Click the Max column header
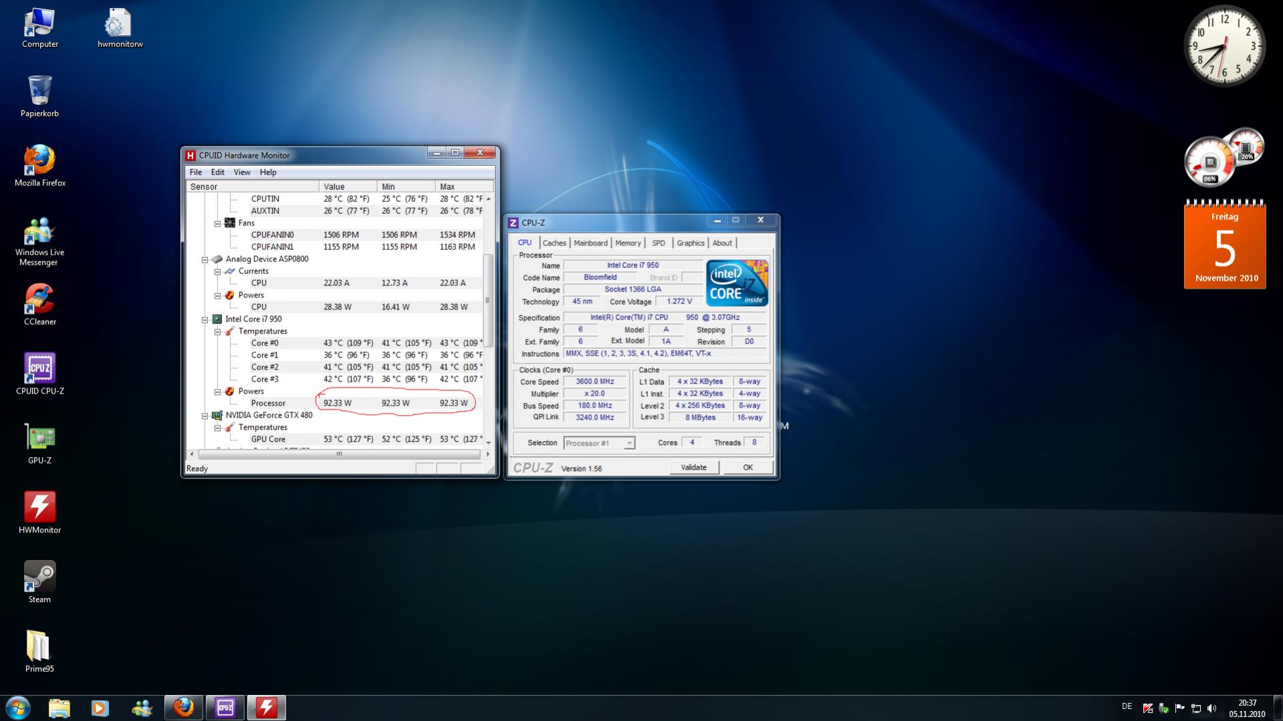Viewport: 1283px width, 721px height. pos(465,186)
